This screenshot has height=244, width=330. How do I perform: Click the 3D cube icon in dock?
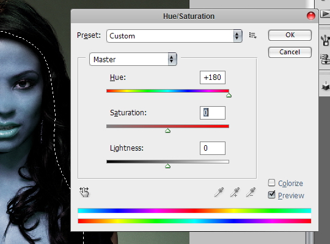pyautogui.click(x=325, y=86)
